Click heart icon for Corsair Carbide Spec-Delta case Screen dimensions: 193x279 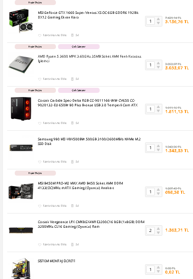40,123
